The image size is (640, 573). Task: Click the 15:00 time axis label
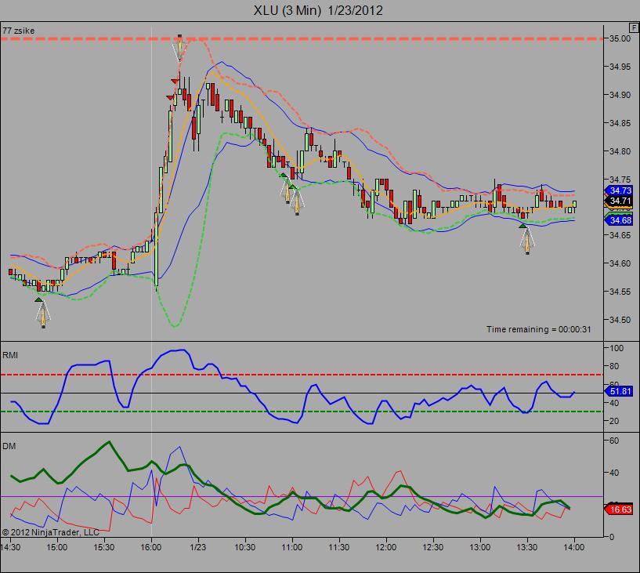click(56, 547)
